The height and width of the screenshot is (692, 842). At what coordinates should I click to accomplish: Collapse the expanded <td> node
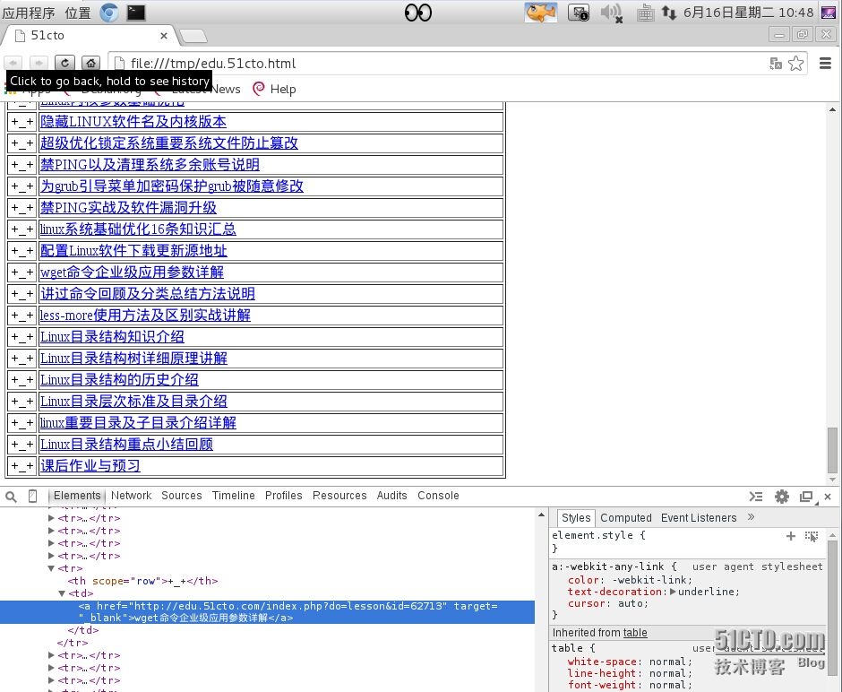pos(62,593)
